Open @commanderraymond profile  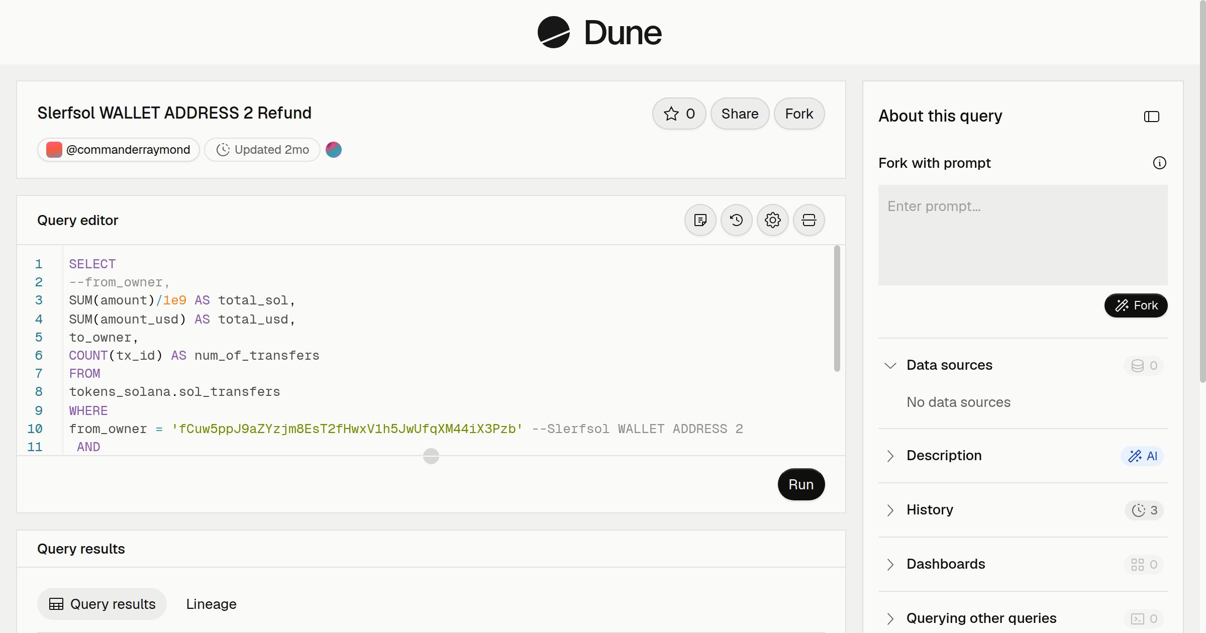[x=119, y=150]
